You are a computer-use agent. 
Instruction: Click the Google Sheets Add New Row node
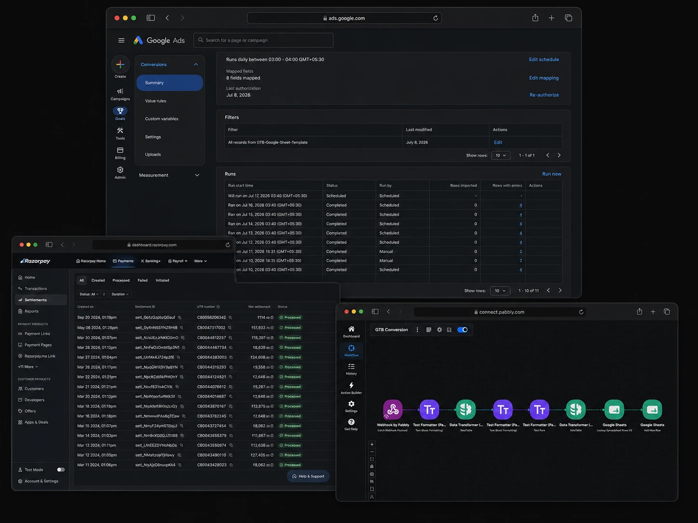click(x=652, y=410)
